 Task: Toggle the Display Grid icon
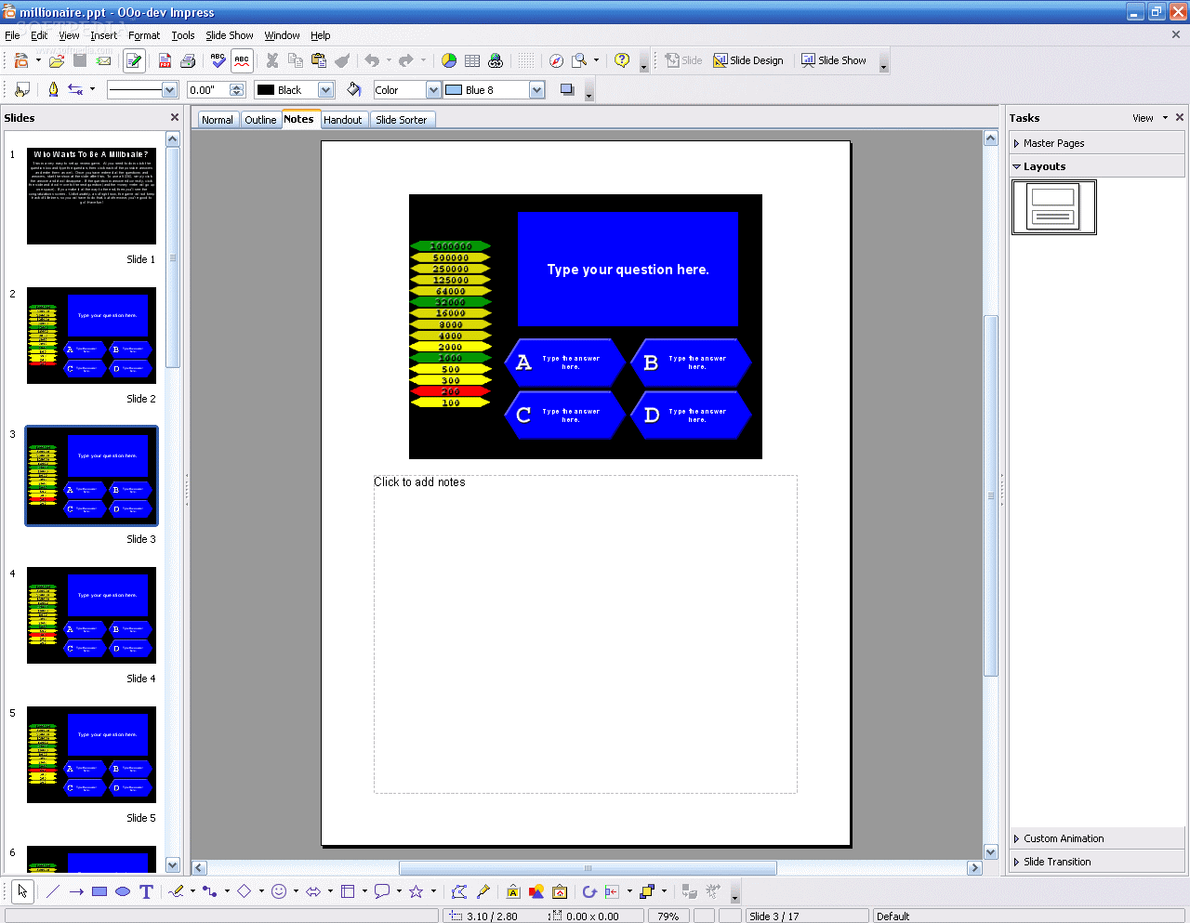click(x=526, y=60)
